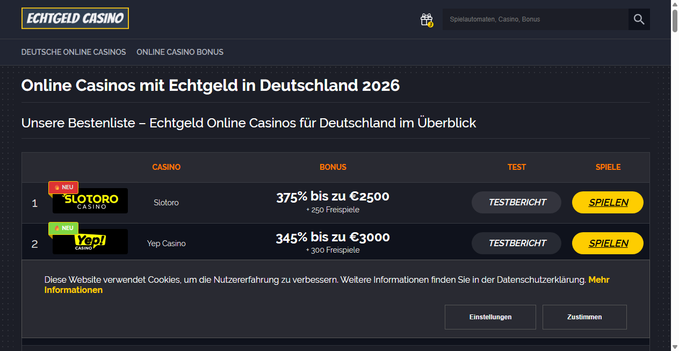This screenshot has width=679, height=351.
Task: Open the cookie Einstellungen dialog
Action: click(x=490, y=317)
